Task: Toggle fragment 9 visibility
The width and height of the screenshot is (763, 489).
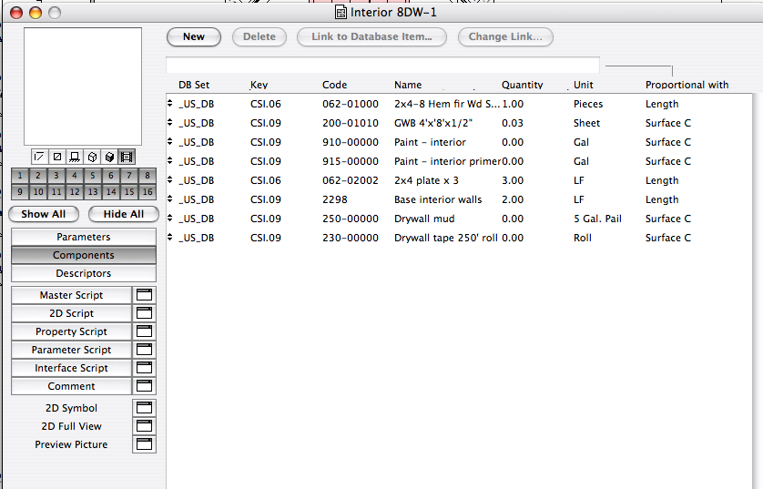Action: [20, 192]
